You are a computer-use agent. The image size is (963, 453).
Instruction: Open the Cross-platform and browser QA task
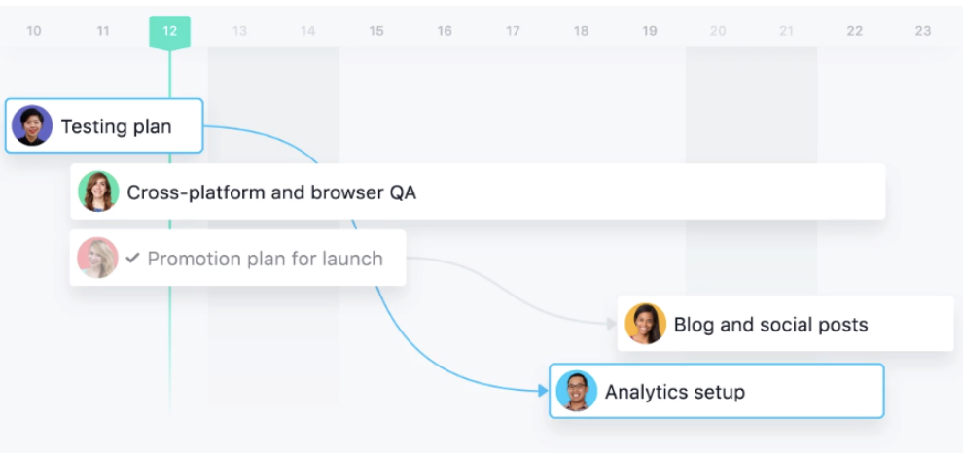478,192
